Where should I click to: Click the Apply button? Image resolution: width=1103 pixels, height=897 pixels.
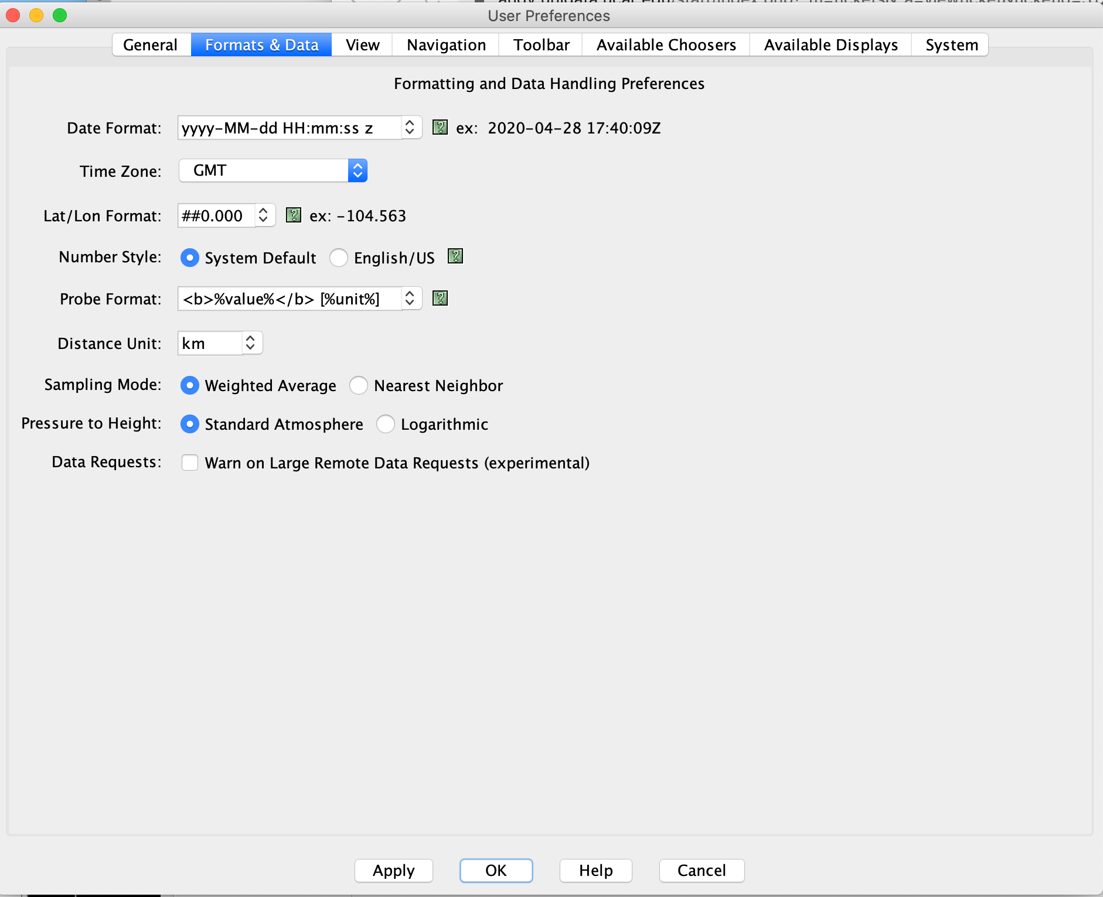[x=393, y=871]
